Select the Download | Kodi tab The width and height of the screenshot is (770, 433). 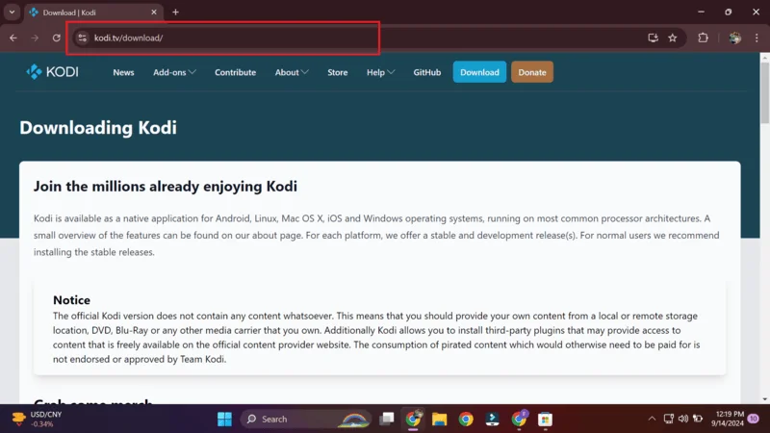click(92, 13)
